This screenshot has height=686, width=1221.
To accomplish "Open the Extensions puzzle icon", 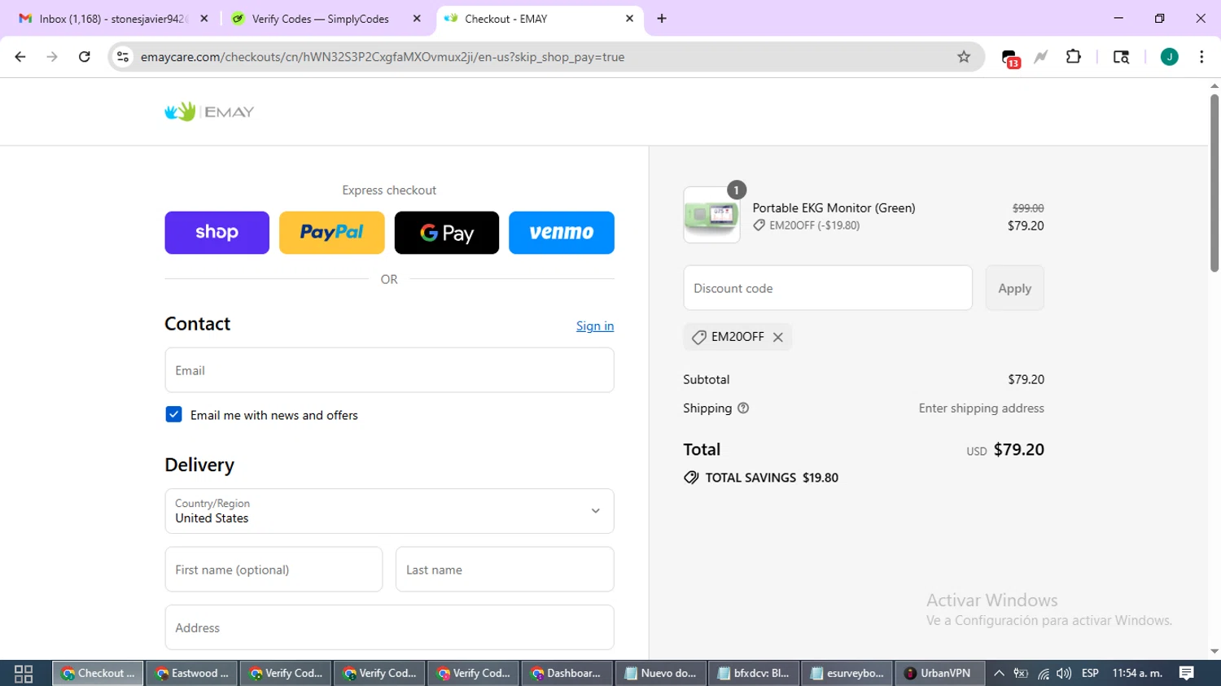I will (1074, 57).
